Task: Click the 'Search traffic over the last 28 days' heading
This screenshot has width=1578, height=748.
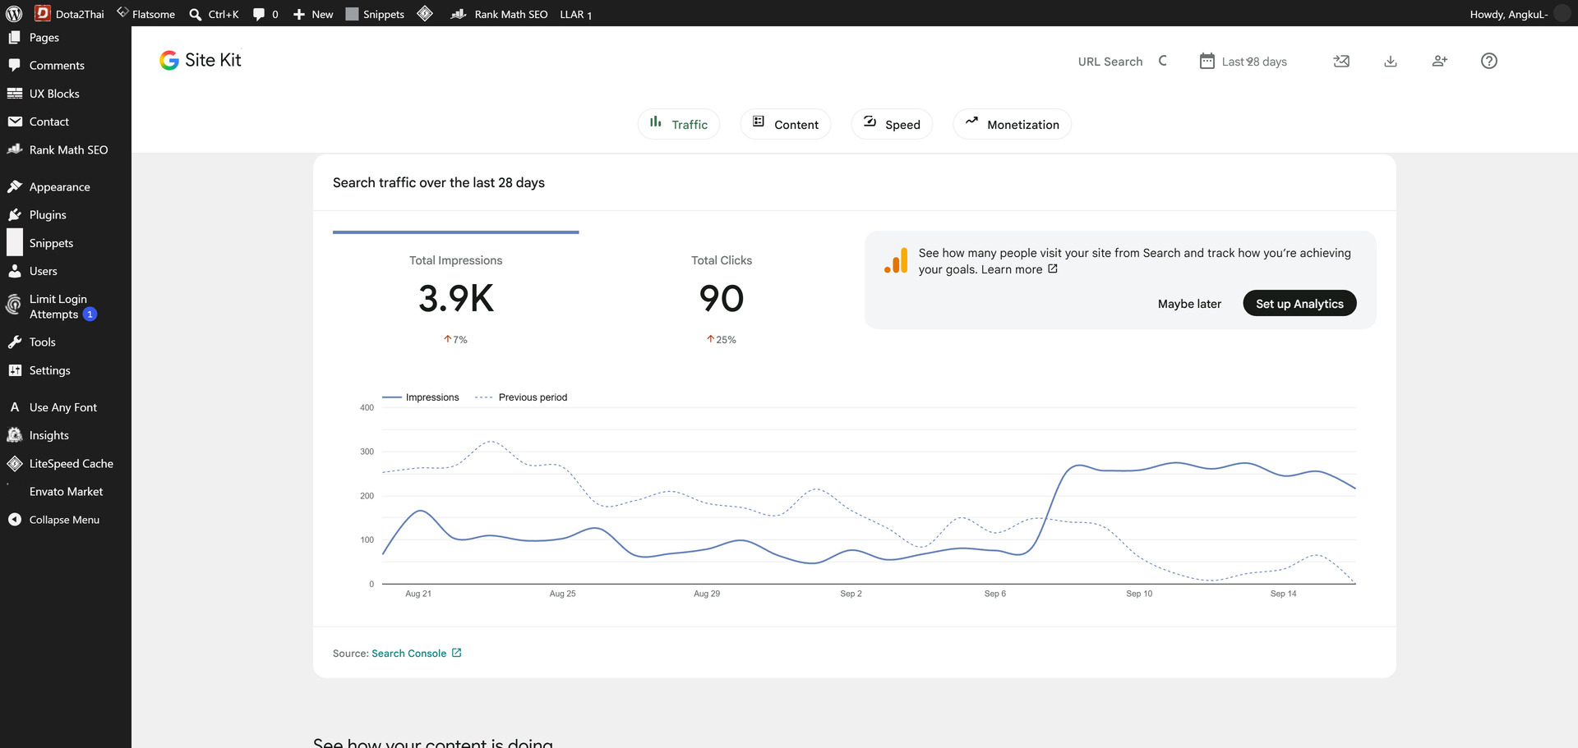Action: (x=439, y=182)
